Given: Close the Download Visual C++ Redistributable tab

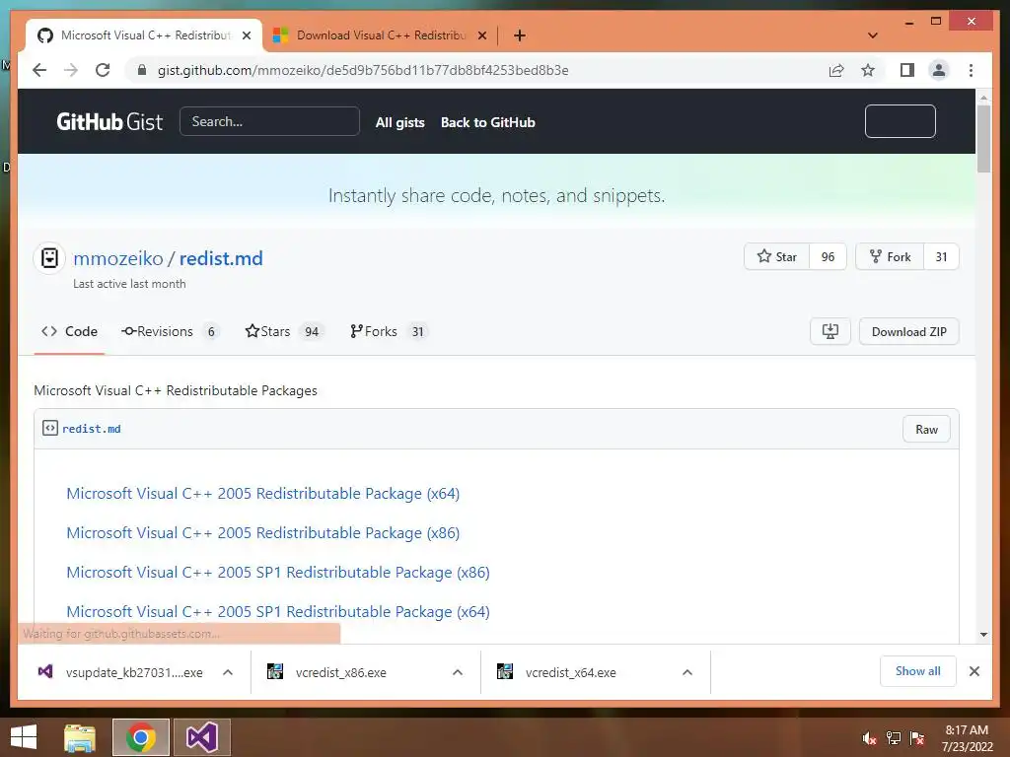Looking at the screenshot, I should (481, 35).
